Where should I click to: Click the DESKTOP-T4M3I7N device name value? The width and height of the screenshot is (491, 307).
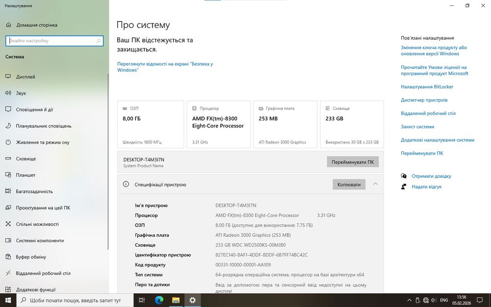[x=236, y=205]
